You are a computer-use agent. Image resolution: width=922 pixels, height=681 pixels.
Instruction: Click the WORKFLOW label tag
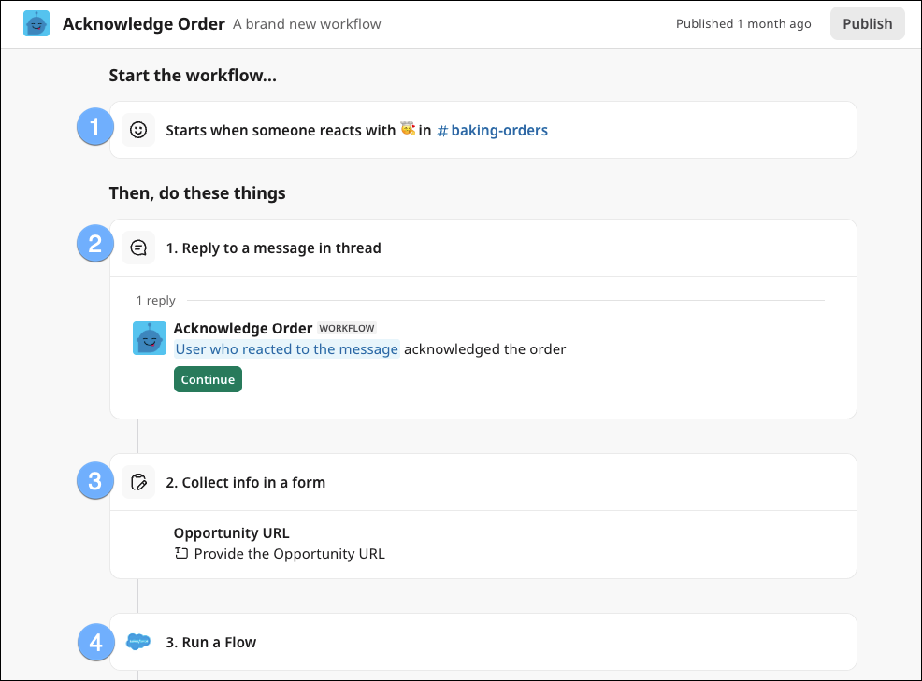[347, 328]
